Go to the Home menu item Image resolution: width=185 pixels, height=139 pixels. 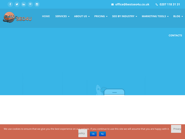coord(46,16)
